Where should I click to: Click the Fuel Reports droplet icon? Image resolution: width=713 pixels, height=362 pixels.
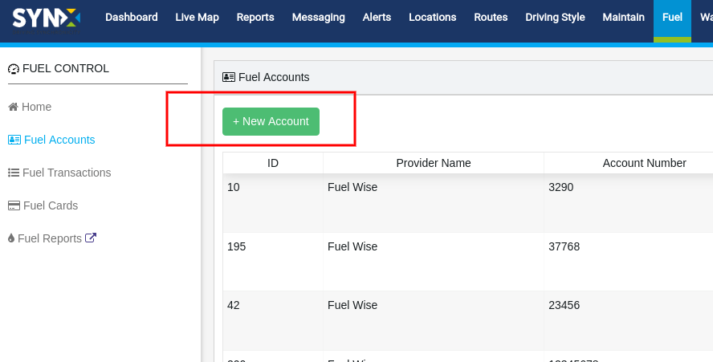click(11, 238)
